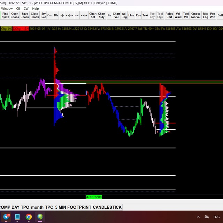Click the ENG language indicator

click(216, 217)
